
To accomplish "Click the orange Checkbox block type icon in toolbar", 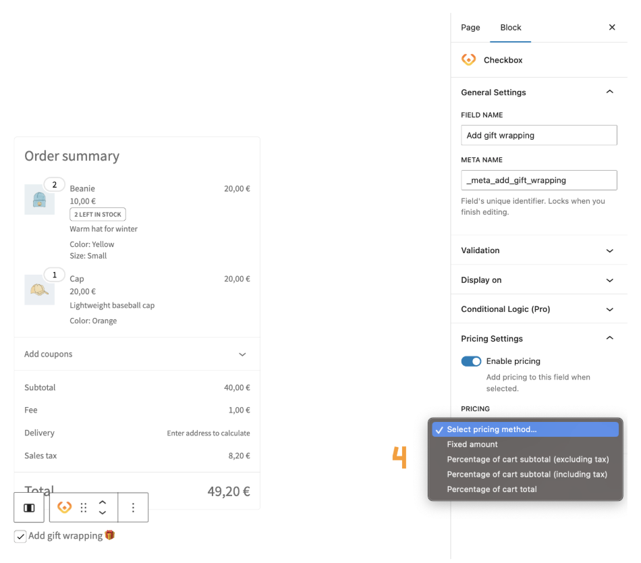I will tap(65, 508).
